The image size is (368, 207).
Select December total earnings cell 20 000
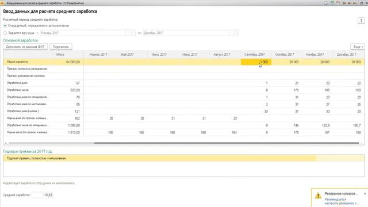click(x=349, y=62)
